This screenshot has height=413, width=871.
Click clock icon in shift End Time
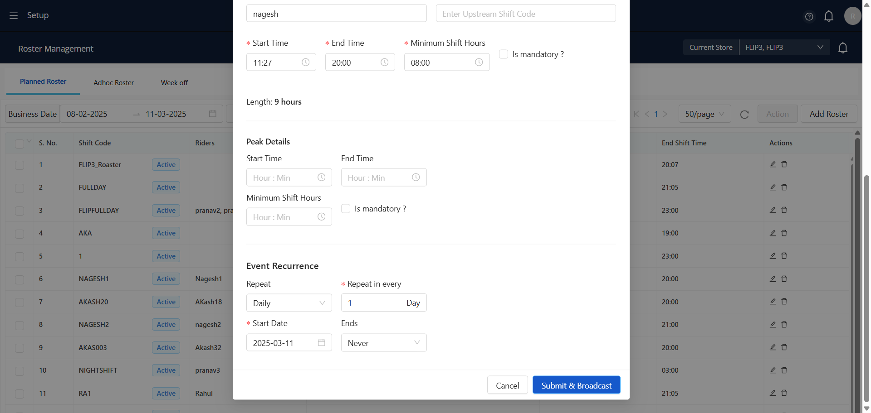click(x=385, y=62)
